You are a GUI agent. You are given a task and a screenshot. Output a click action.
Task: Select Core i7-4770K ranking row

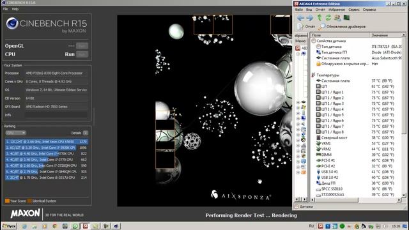(47, 153)
